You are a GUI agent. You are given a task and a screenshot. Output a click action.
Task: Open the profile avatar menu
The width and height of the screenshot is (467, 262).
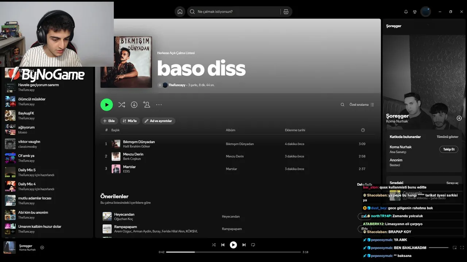click(x=426, y=12)
